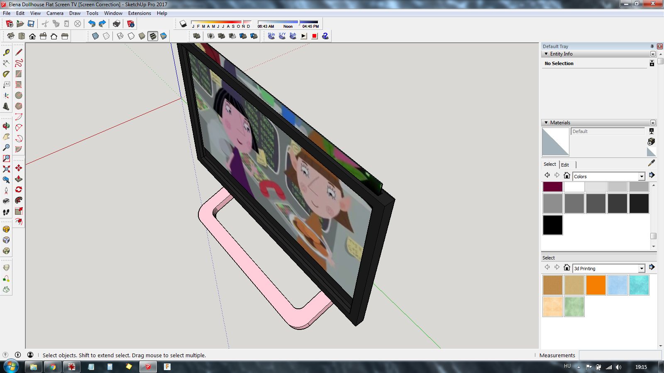Click the red Stop button in toolbar
This screenshot has width=664, height=373.
point(315,36)
